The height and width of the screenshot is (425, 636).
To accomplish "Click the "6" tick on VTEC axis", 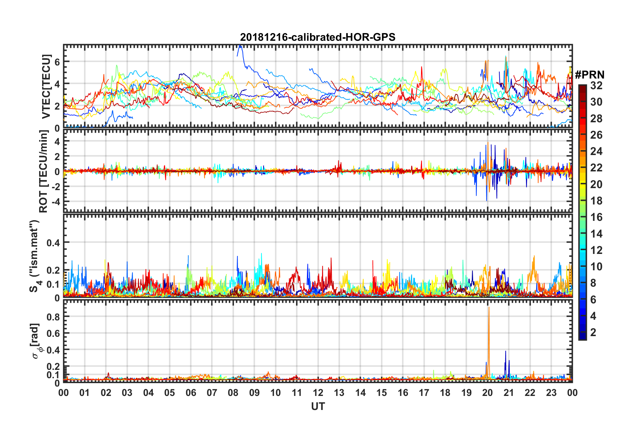I will tap(57, 62).
